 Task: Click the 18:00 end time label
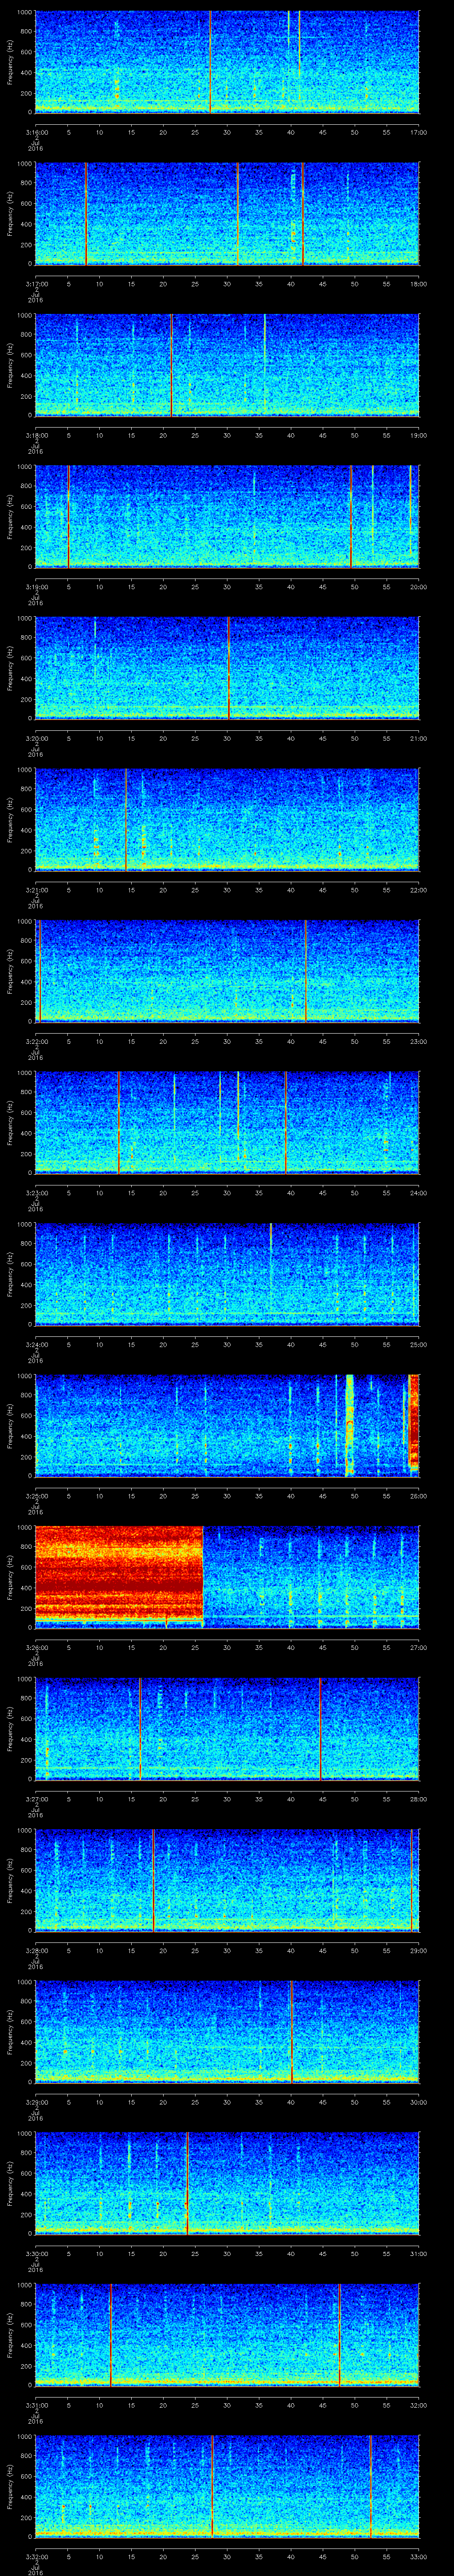[418, 284]
